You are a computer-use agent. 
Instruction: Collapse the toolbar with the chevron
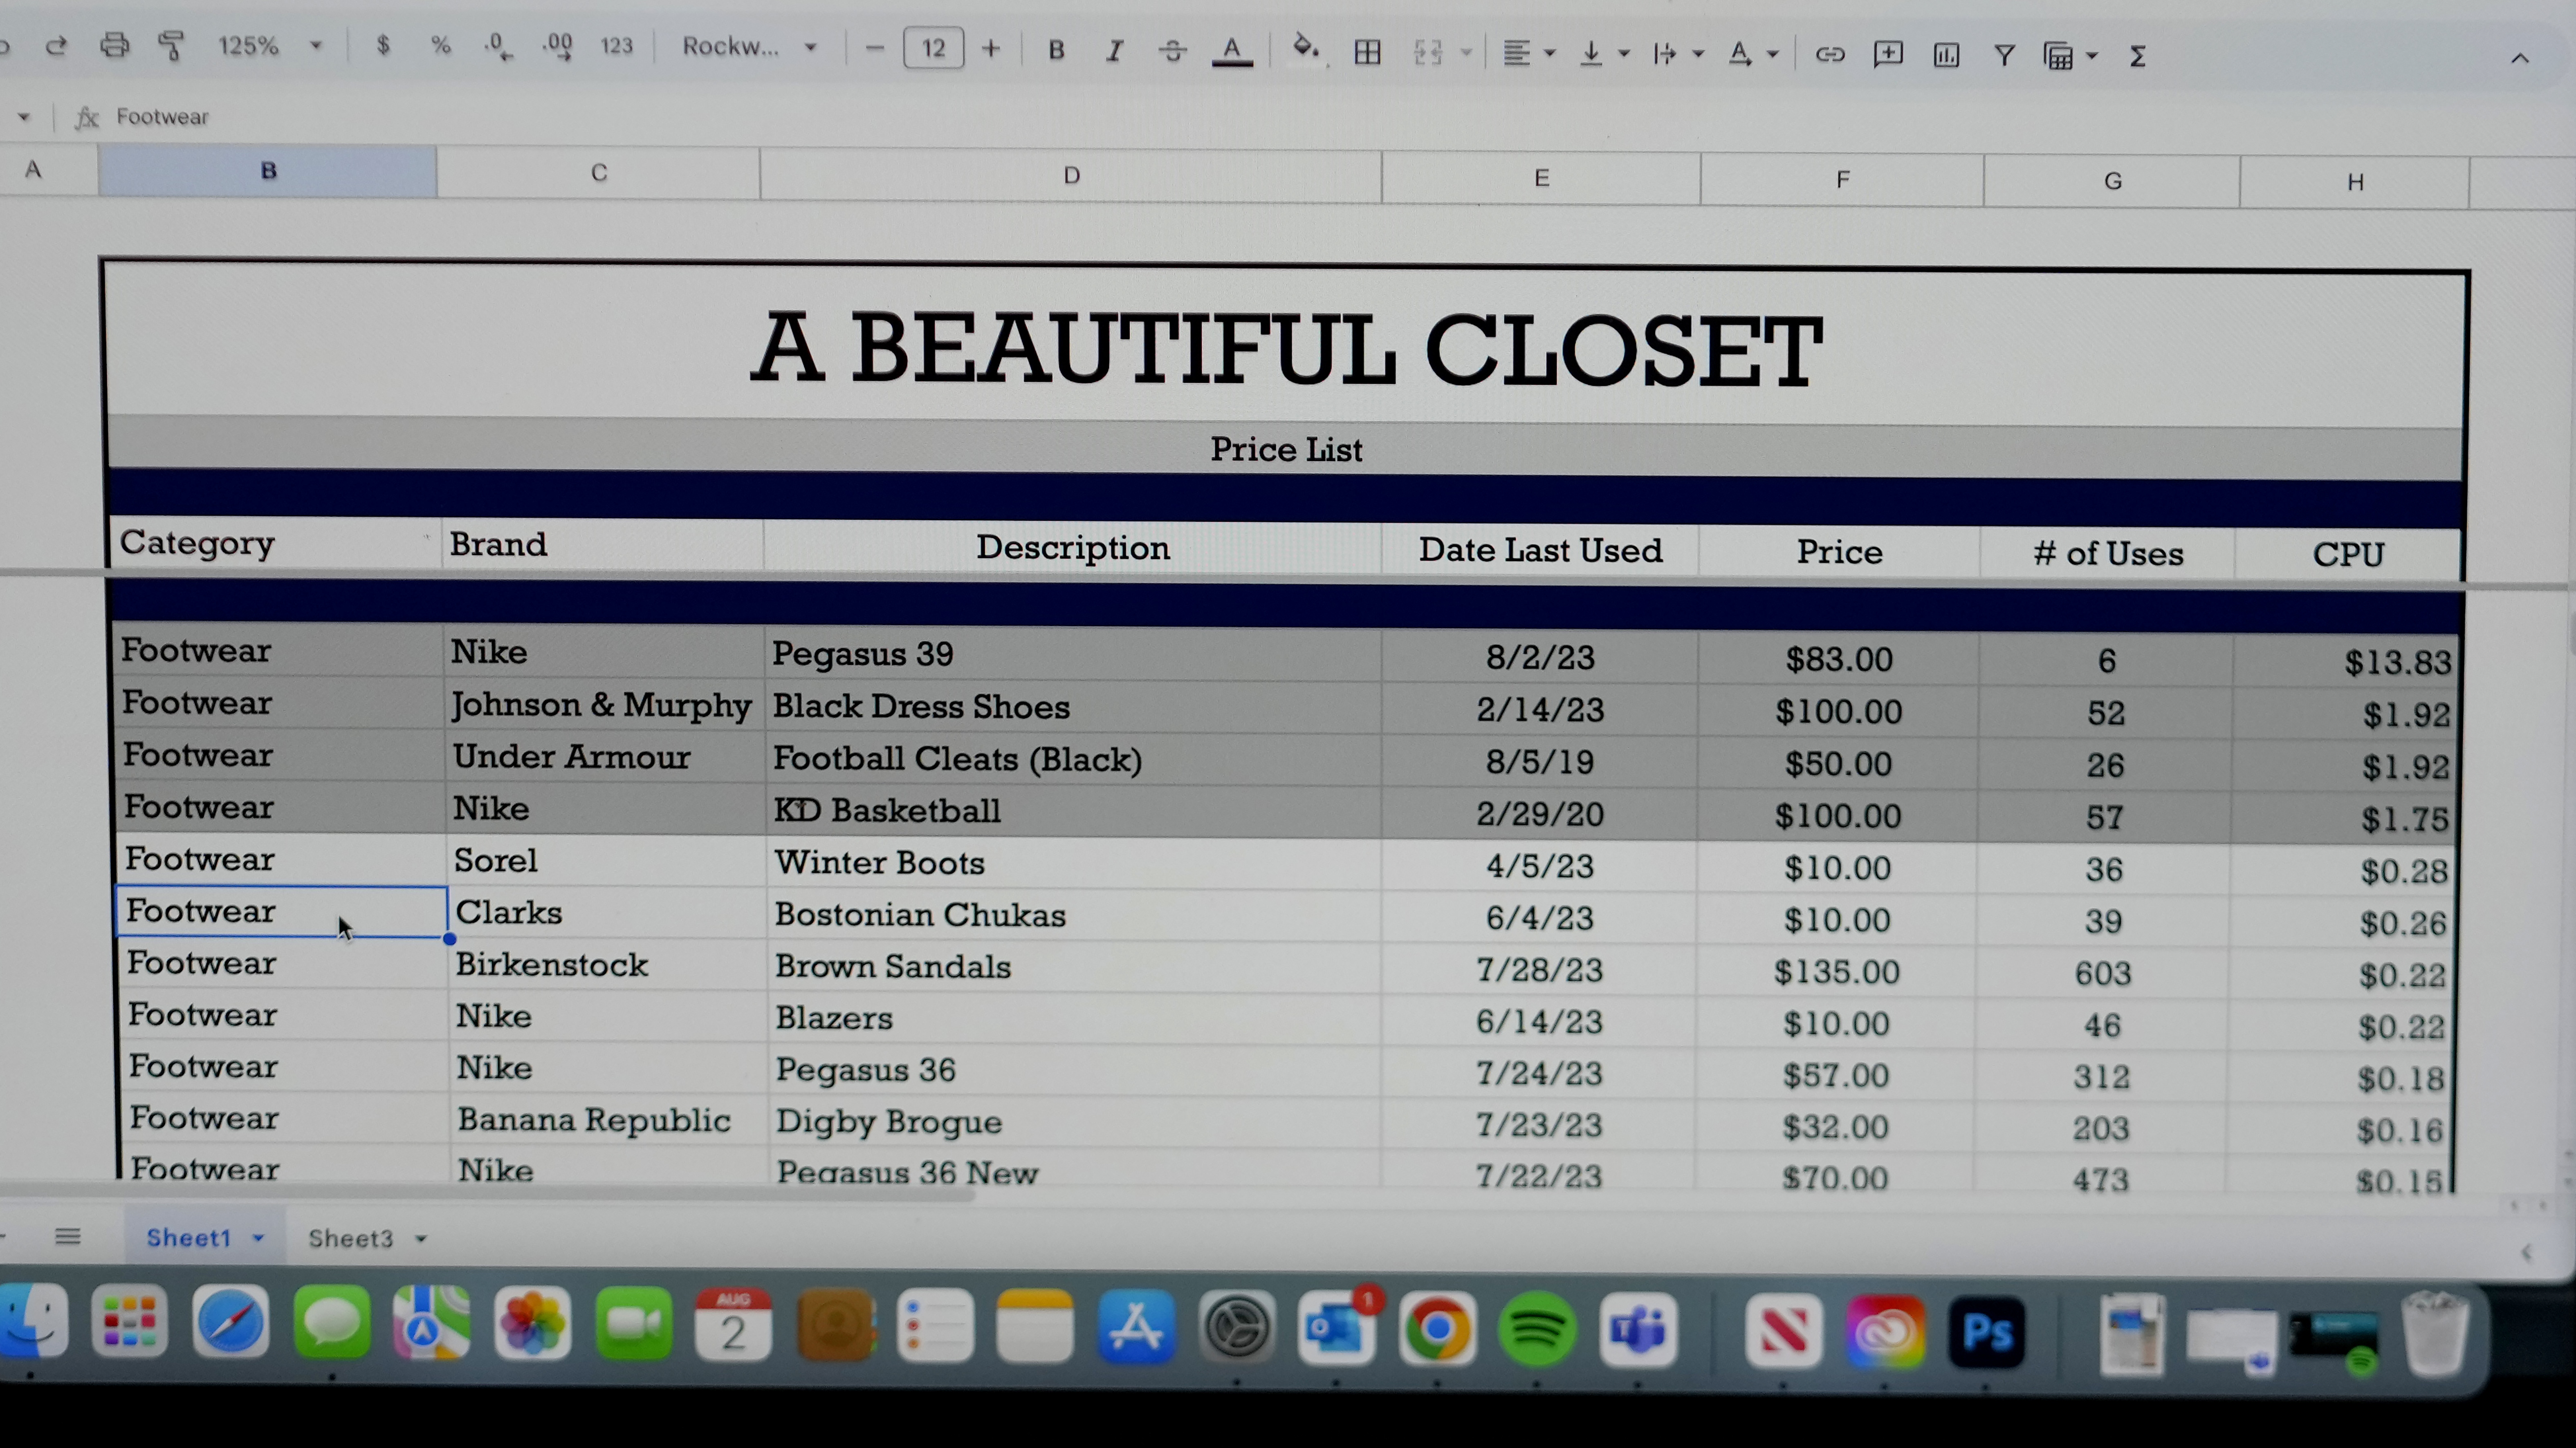(2520, 57)
